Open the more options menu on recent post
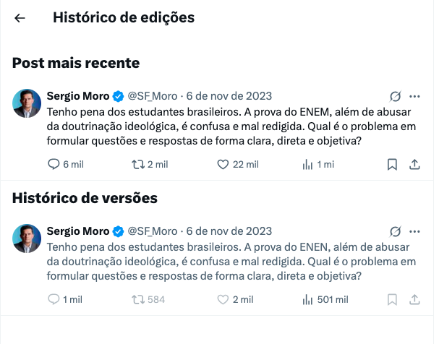The width and height of the screenshot is (439, 344). point(414,96)
